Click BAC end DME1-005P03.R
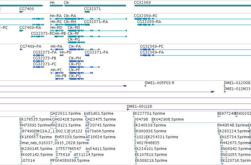The image size is (251, 165). 160,83
